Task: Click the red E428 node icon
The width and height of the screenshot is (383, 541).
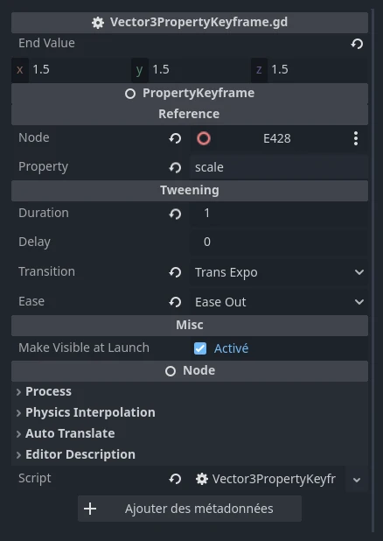Action: [204, 138]
